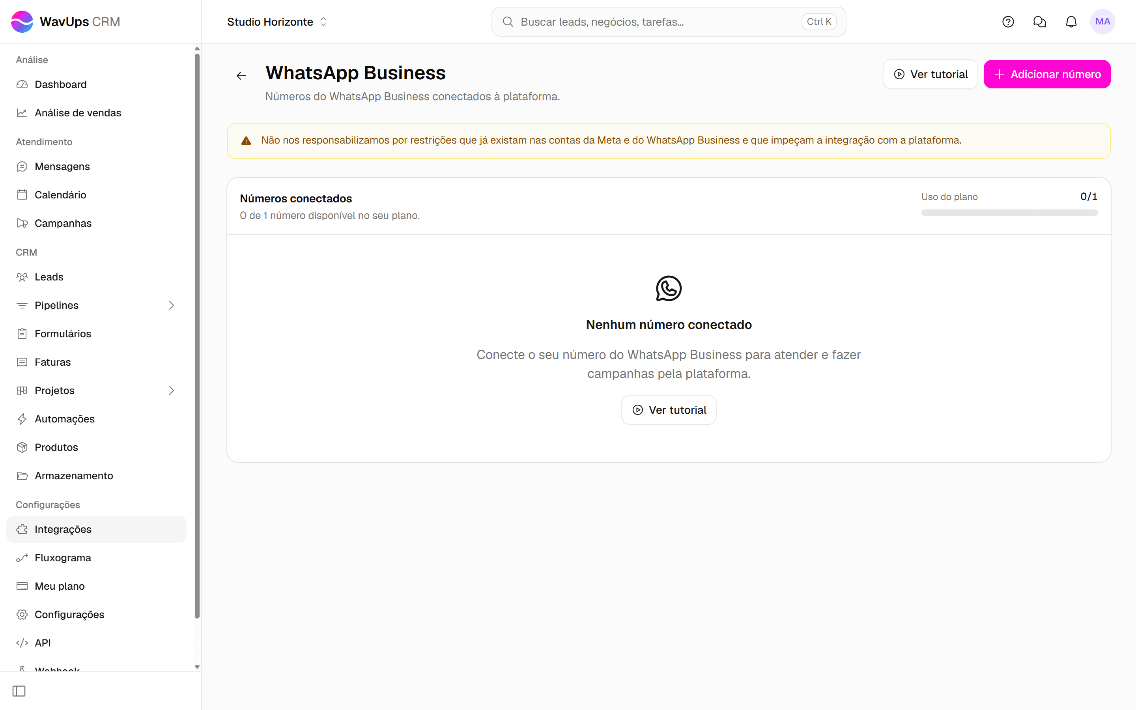
Task: Click the Configurações gear icon
Action: 22,615
